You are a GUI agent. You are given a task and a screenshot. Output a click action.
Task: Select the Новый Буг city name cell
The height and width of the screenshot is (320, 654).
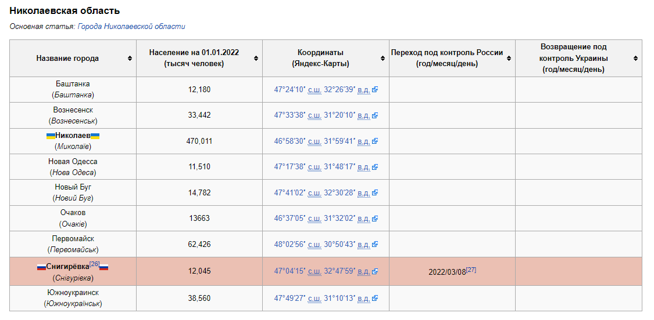point(73,192)
